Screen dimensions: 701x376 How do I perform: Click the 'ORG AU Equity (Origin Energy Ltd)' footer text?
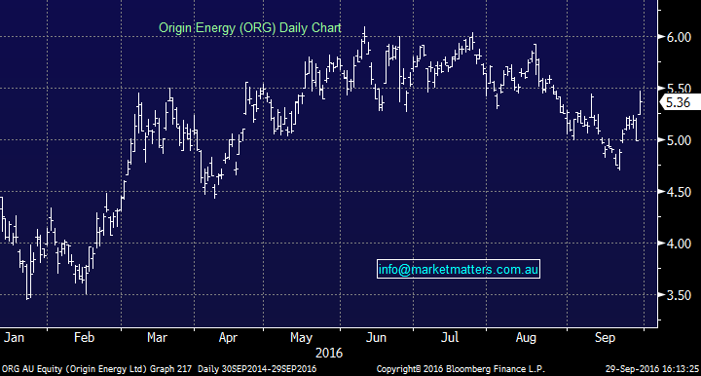[x=74, y=369]
